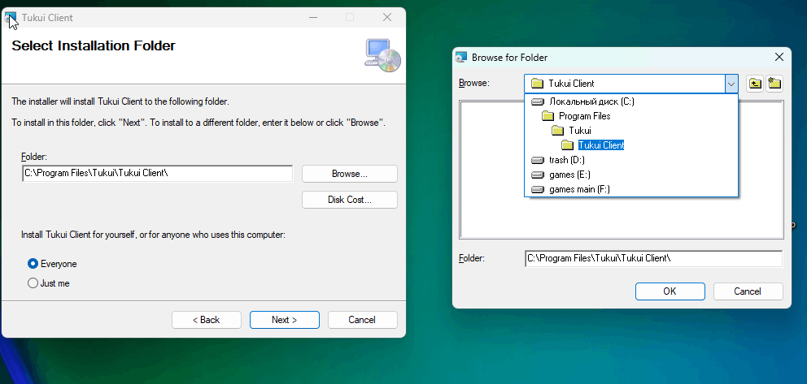Close the Browse for Folder dialog
807x384 pixels.
[x=779, y=57]
